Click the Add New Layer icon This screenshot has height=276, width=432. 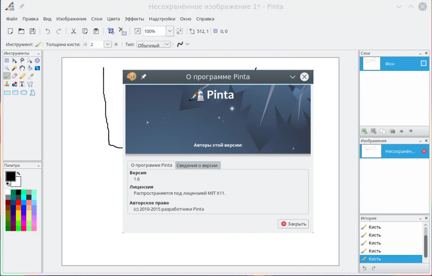click(x=364, y=131)
